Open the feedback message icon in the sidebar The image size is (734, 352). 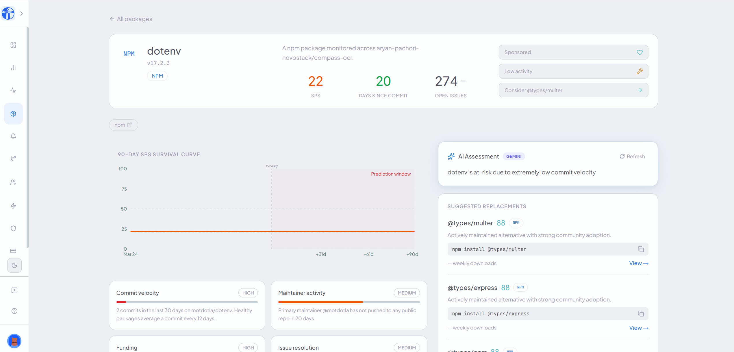click(14, 290)
